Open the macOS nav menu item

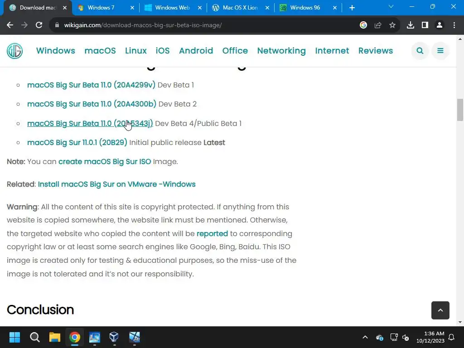[100, 51]
